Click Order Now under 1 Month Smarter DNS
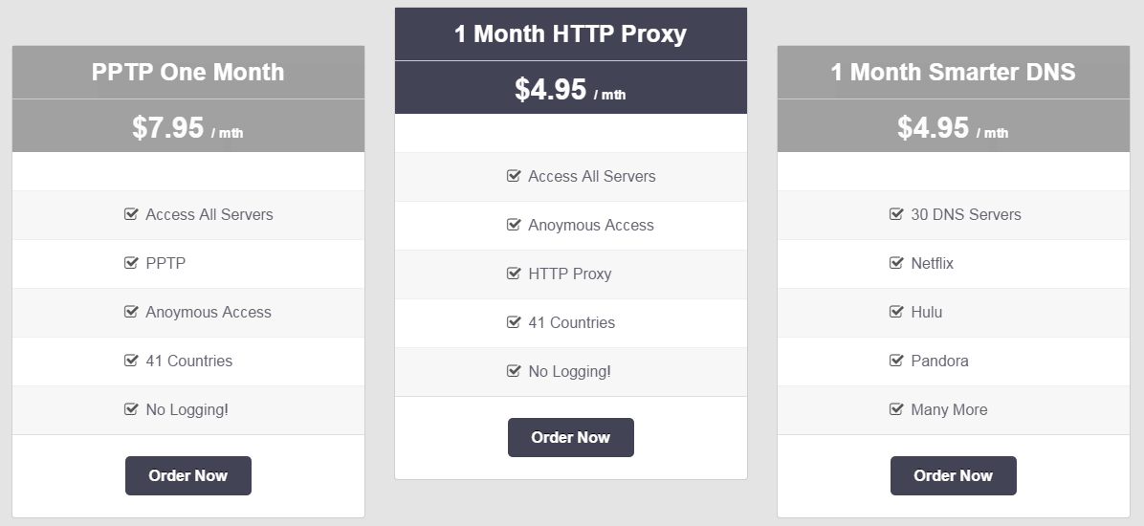The width and height of the screenshot is (1144, 526). point(953,475)
